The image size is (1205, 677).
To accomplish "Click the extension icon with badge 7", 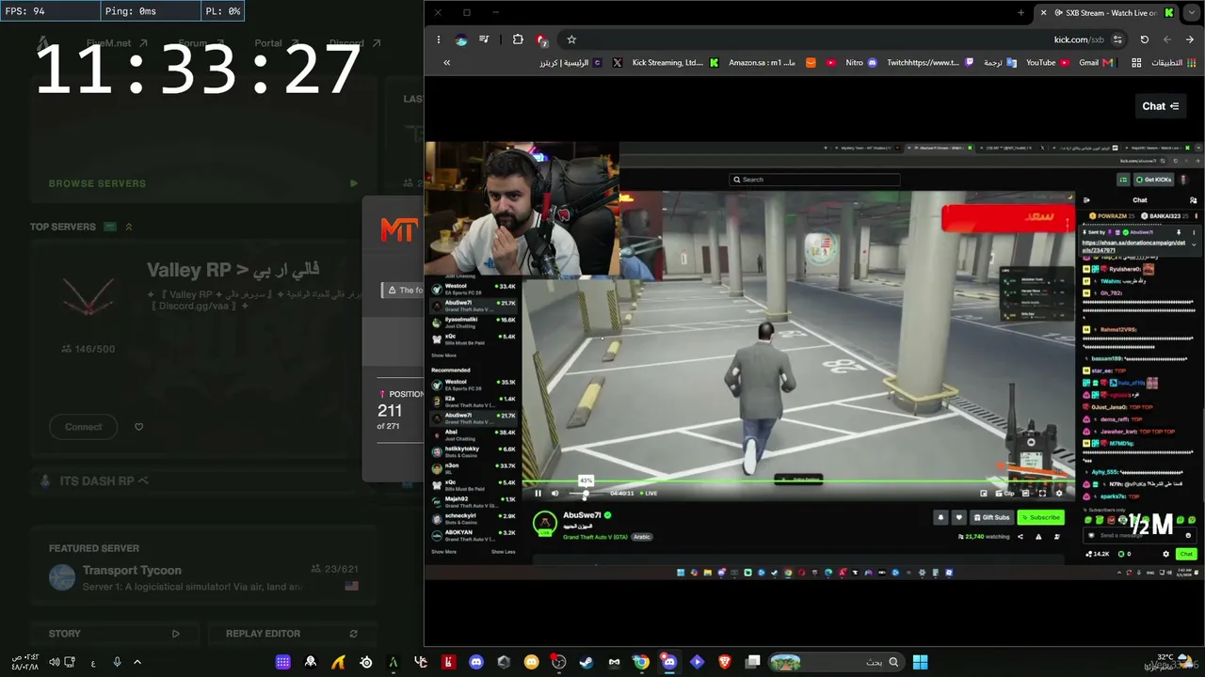I will coord(542,39).
